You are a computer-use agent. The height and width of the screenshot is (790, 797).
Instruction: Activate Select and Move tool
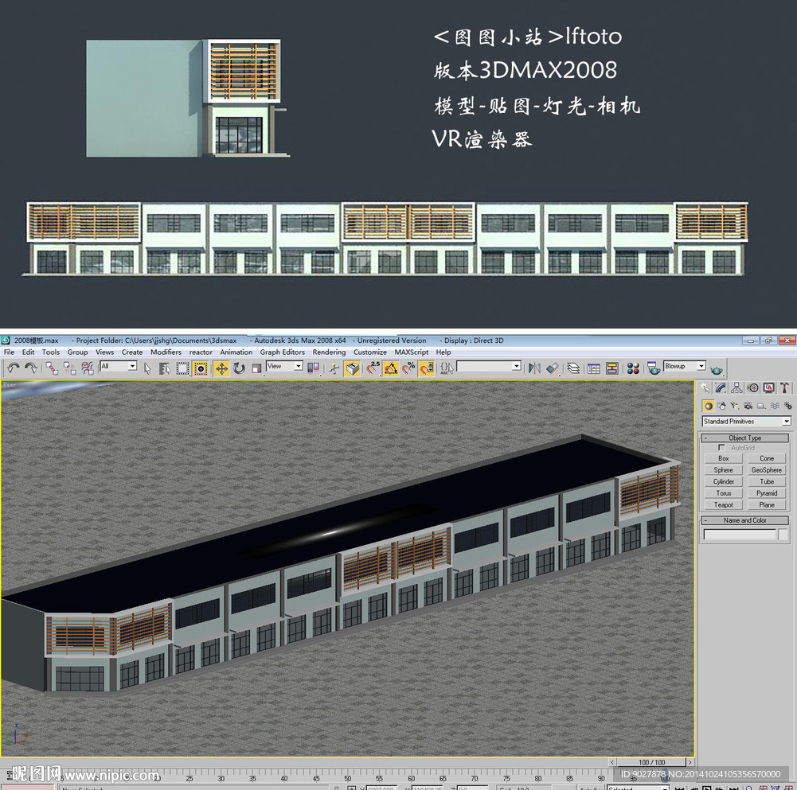221,368
